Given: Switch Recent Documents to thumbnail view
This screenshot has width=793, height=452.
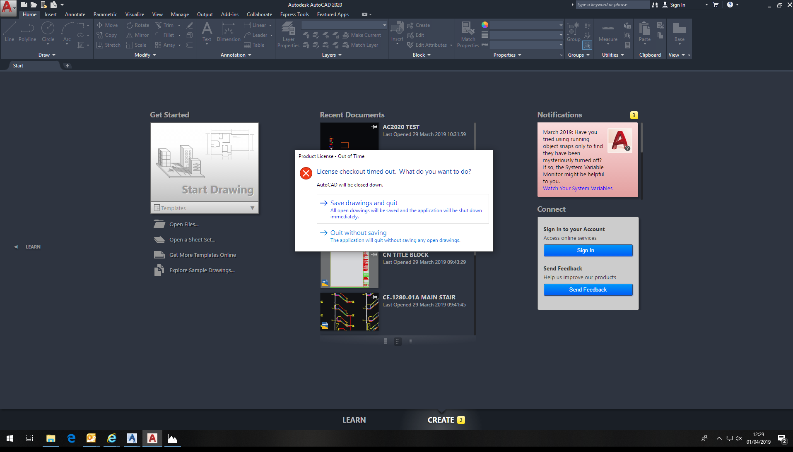Looking at the screenshot, I should 385,341.
